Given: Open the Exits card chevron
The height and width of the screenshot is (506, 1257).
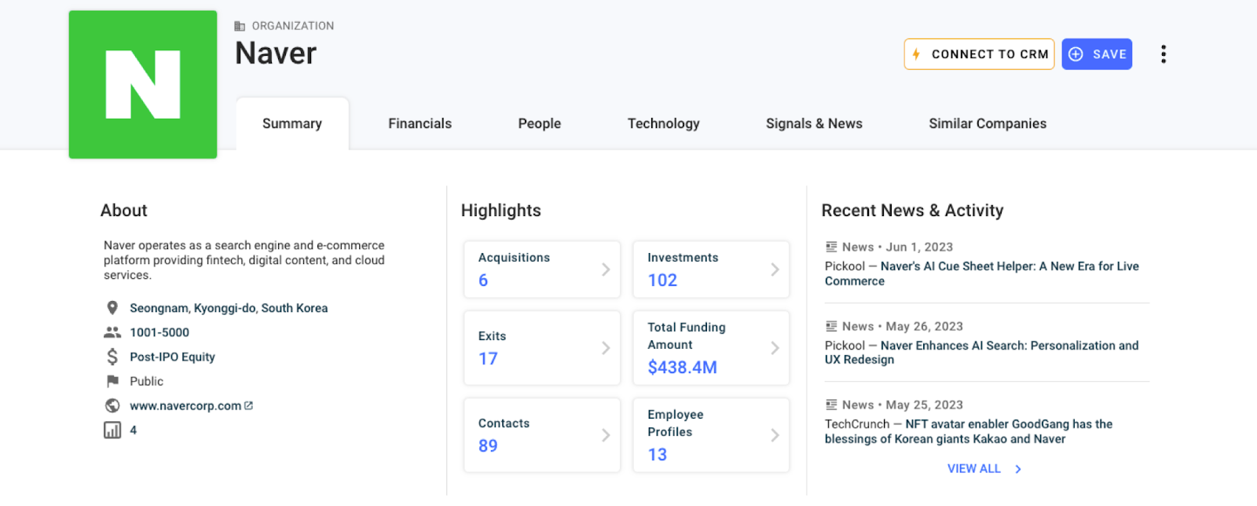Looking at the screenshot, I should [x=606, y=348].
